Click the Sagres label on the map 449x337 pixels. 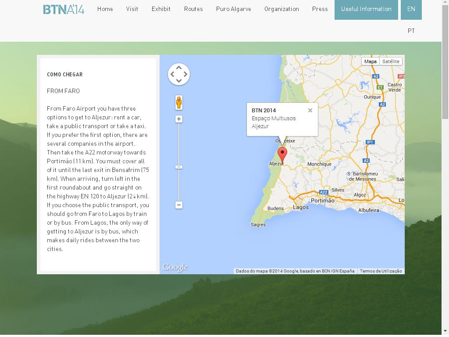(x=258, y=225)
